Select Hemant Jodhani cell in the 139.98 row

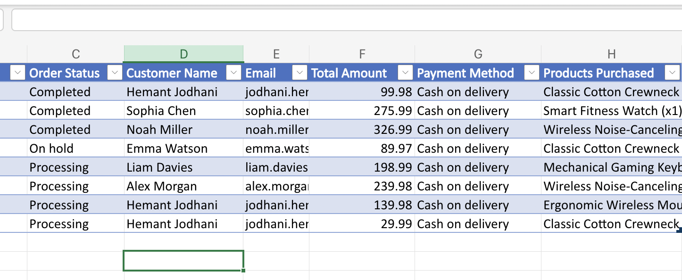coord(183,205)
